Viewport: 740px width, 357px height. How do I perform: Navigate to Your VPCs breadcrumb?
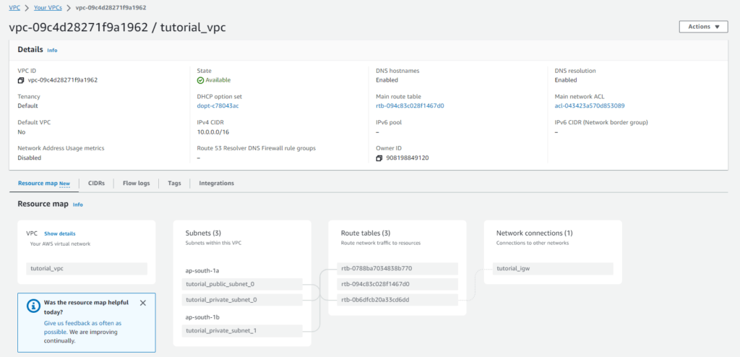[49, 7]
